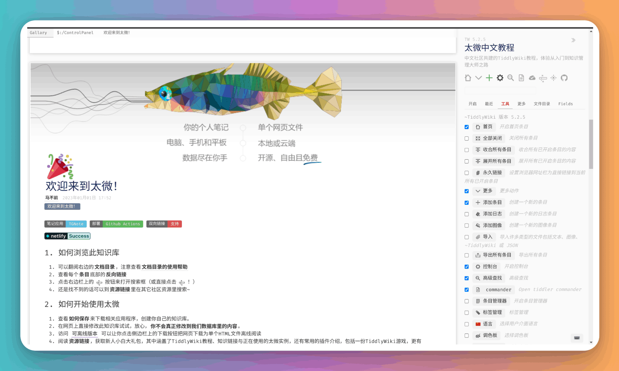Switch to the Fields sidebar tab
The image size is (619, 371).
(x=565, y=104)
